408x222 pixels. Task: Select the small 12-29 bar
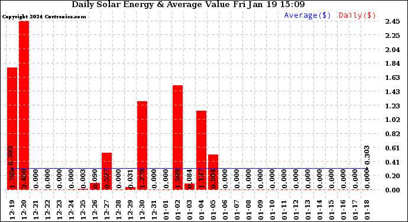pyautogui.click(x=130, y=188)
